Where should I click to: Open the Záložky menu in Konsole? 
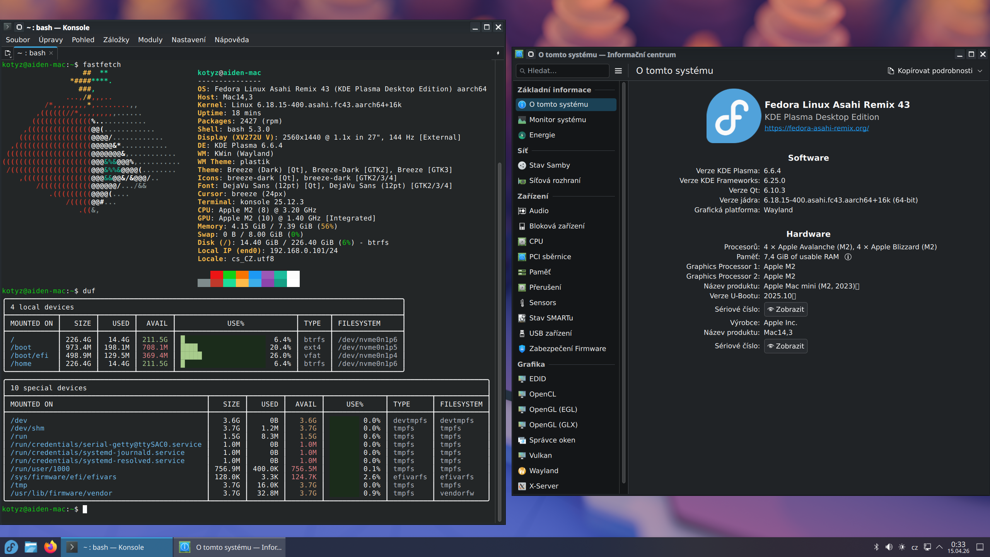(x=116, y=40)
